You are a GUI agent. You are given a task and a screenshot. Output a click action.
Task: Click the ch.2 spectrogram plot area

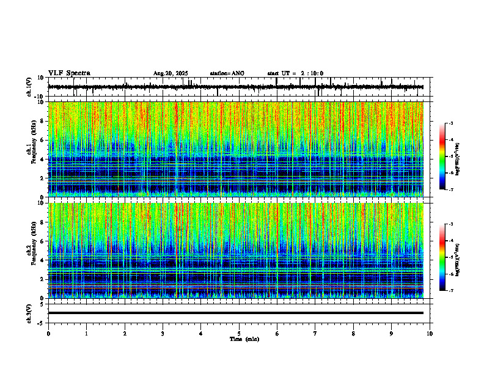pos(236,251)
